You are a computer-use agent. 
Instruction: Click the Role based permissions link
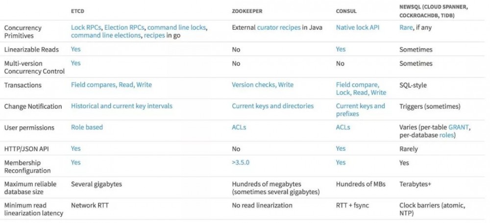click(x=87, y=127)
